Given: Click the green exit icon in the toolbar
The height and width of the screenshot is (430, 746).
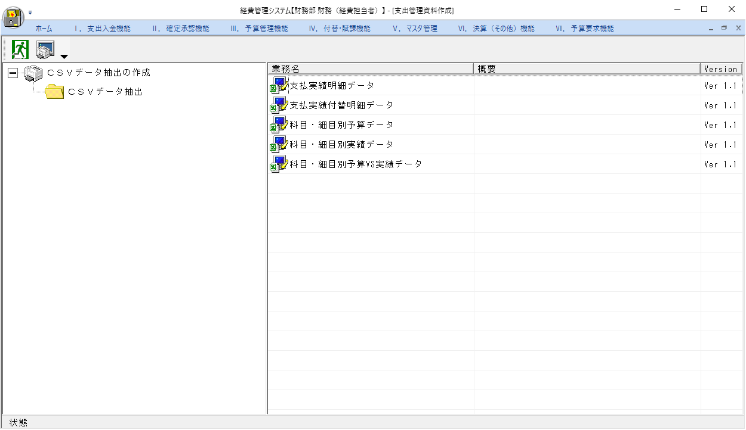Looking at the screenshot, I should point(20,49).
